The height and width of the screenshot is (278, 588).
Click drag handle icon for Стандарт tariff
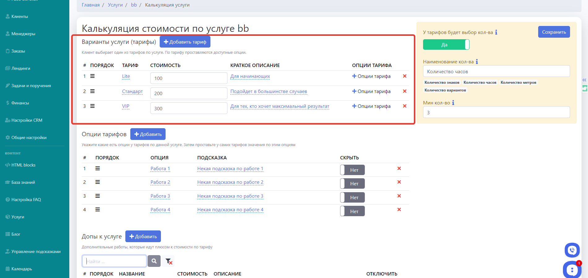click(x=92, y=91)
